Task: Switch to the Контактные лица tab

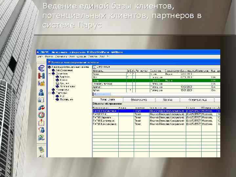Action: click(x=197, y=100)
